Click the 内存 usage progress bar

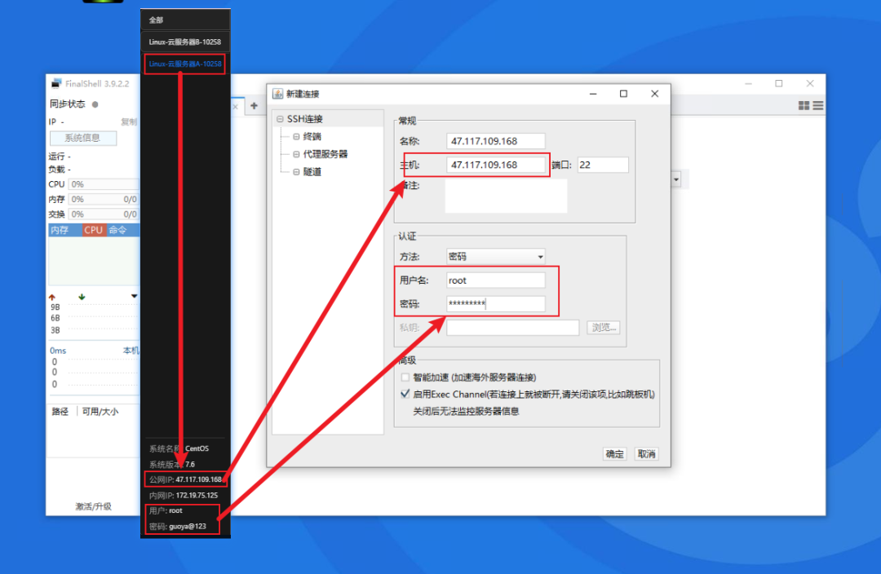[104, 200]
